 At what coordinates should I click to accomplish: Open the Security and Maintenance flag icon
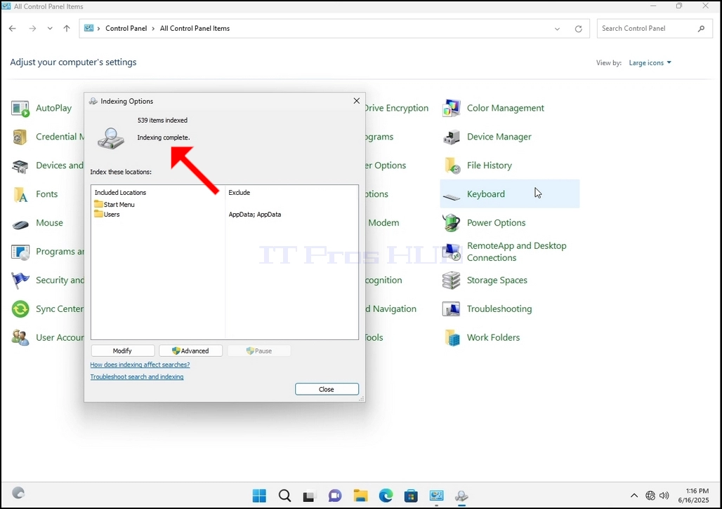tap(20, 280)
